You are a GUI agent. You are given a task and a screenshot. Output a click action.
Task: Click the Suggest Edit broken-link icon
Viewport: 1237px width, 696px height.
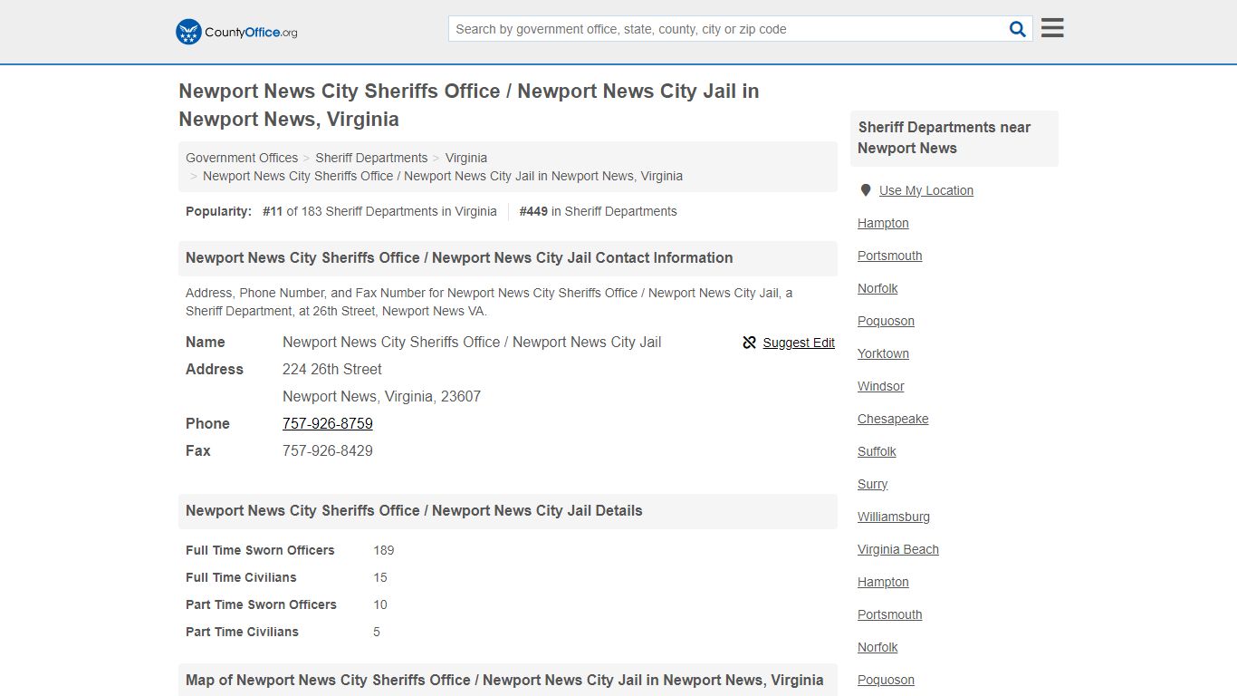coord(749,343)
